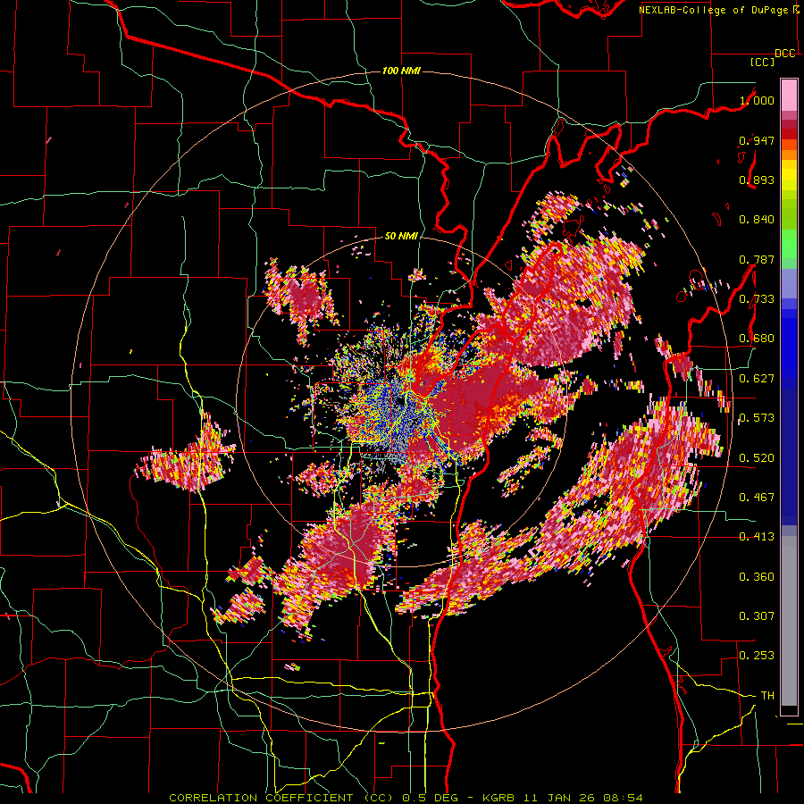Viewport: 804px width, 804px height.
Task: Click the 0.893 legend value
Action: [x=757, y=180]
